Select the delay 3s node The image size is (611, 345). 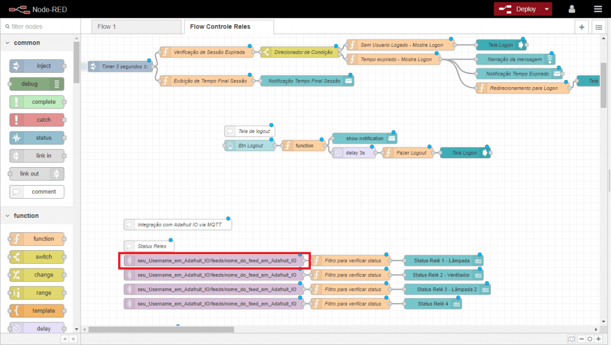pos(354,153)
